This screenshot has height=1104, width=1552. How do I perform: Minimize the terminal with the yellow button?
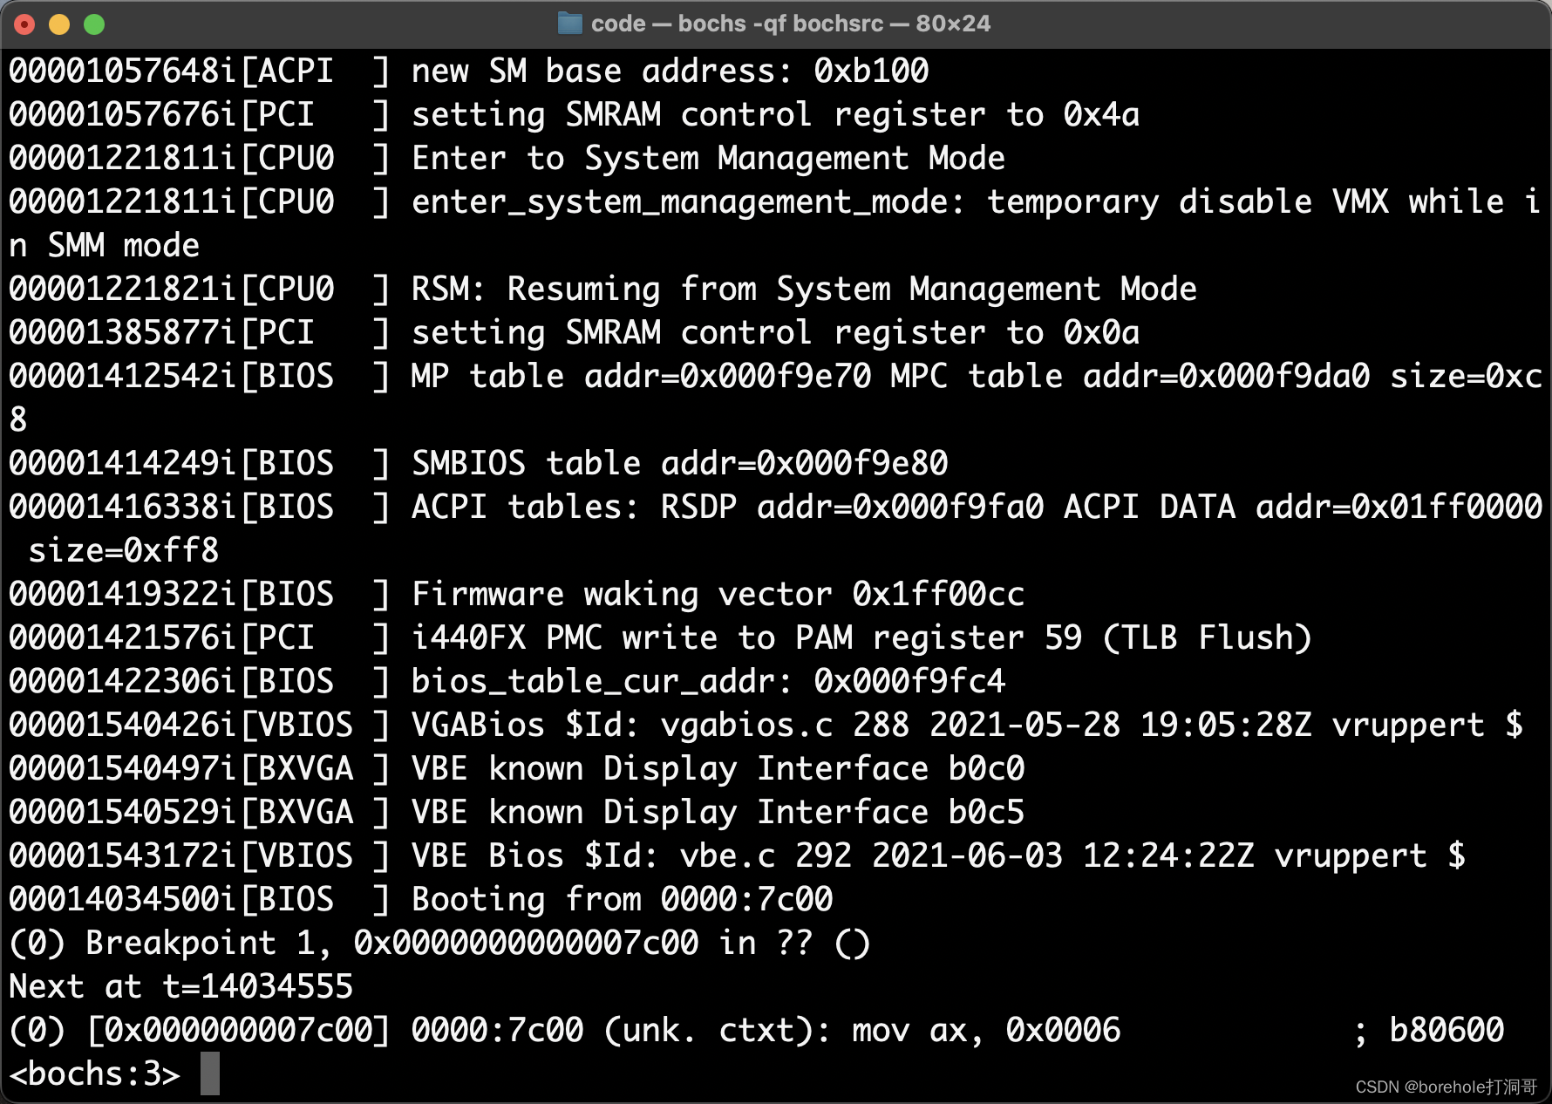pyautogui.click(x=59, y=24)
